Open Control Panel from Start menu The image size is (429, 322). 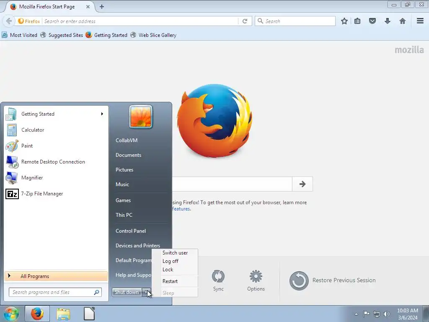(131, 231)
